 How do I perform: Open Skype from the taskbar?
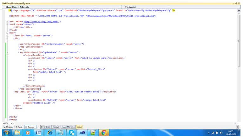coord(71,133)
